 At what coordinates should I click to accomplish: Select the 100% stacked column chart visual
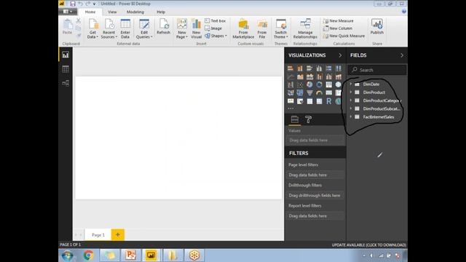click(338, 68)
